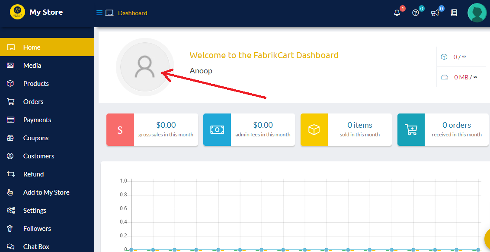
Task: Click the 0 MB disk usage text
Action: tap(461, 77)
